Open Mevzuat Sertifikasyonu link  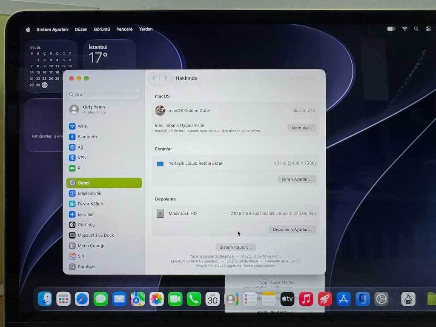(x=261, y=256)
